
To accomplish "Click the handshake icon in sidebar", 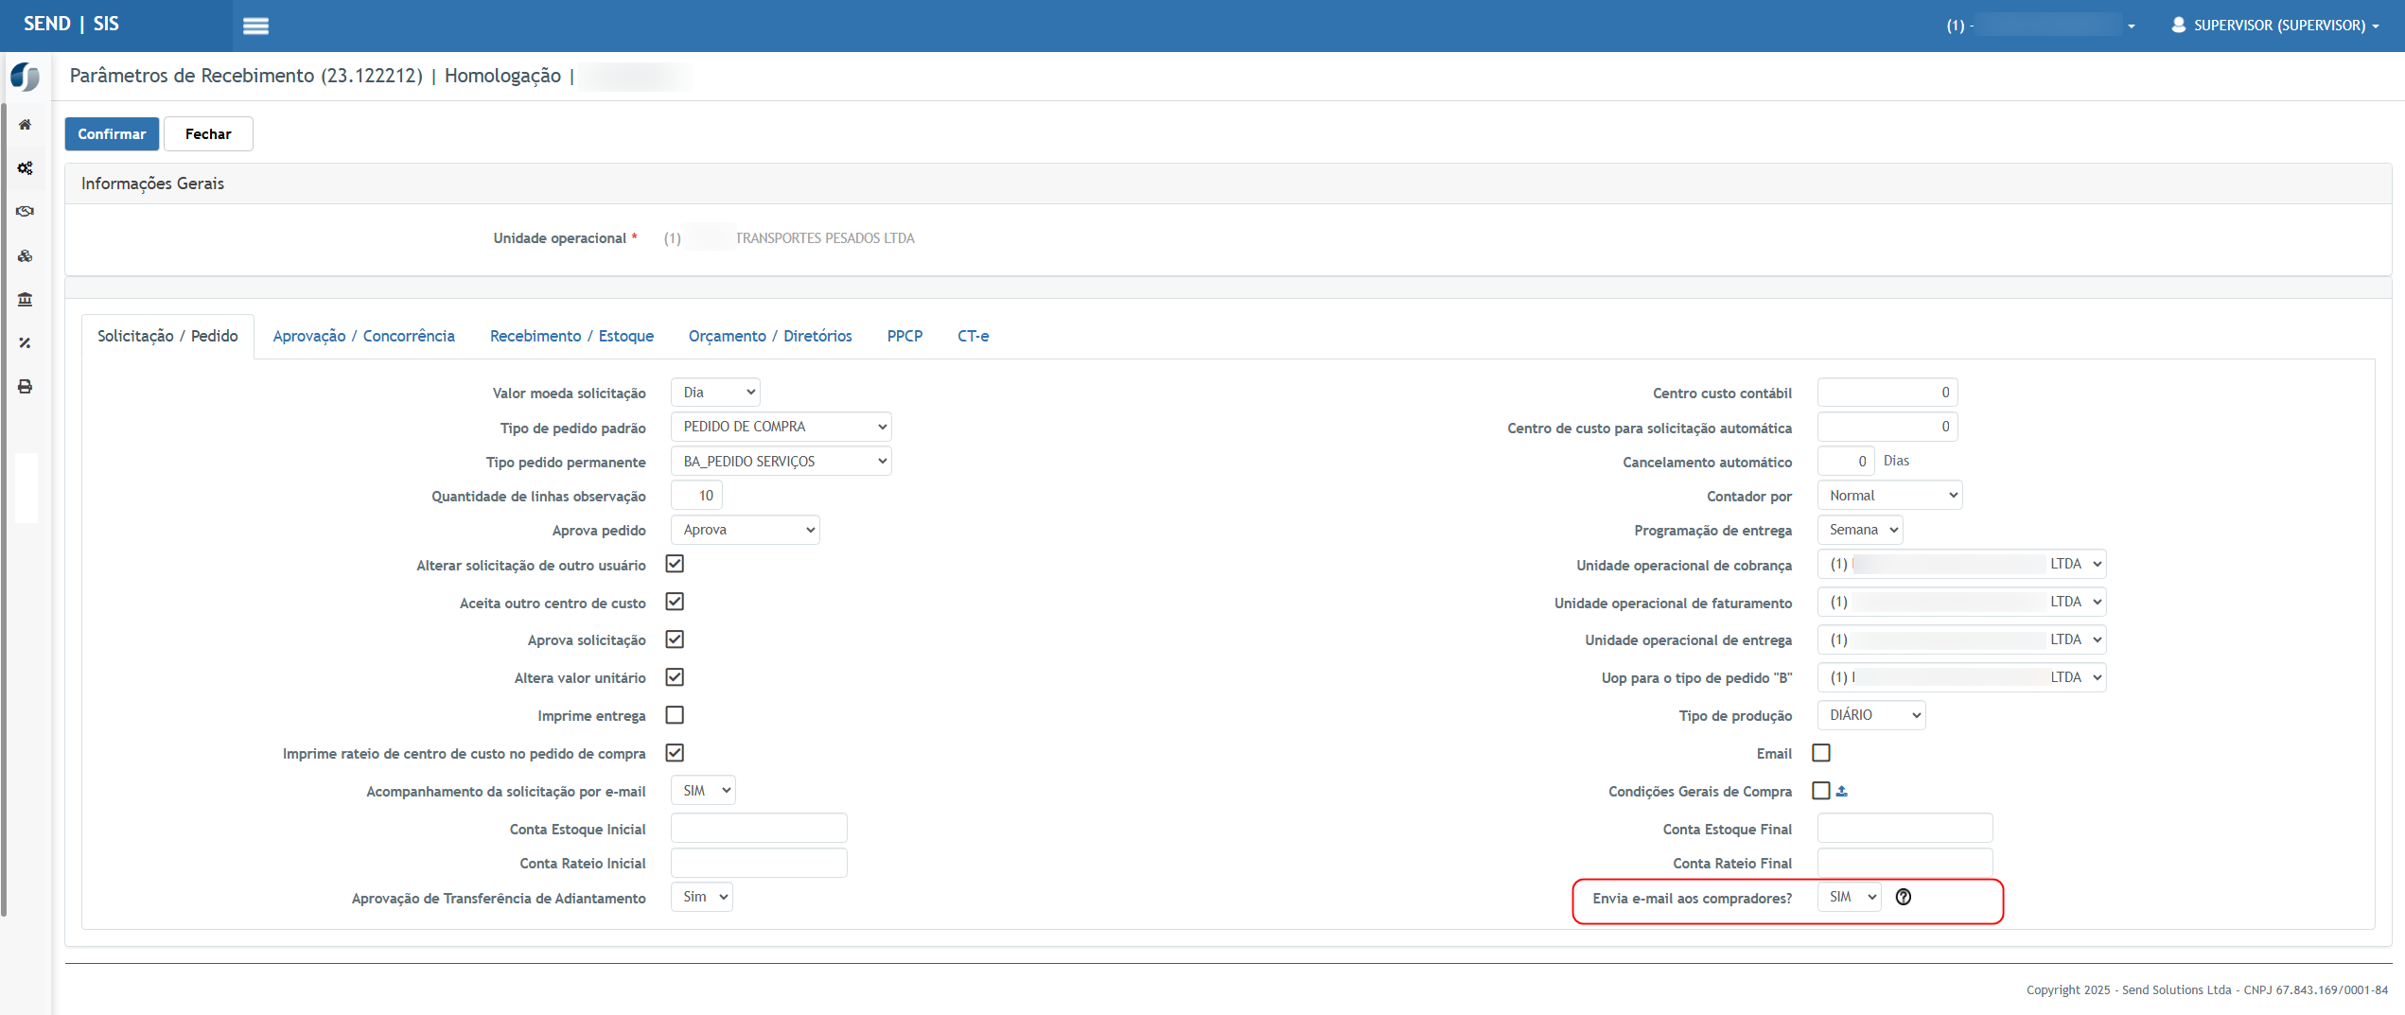I will (26, 212).
